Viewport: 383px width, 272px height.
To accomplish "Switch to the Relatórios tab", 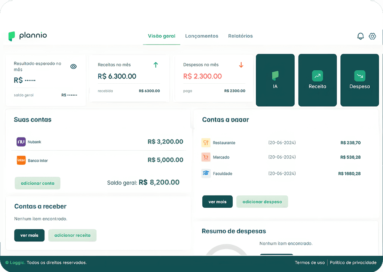I will (x=240, y=36).
